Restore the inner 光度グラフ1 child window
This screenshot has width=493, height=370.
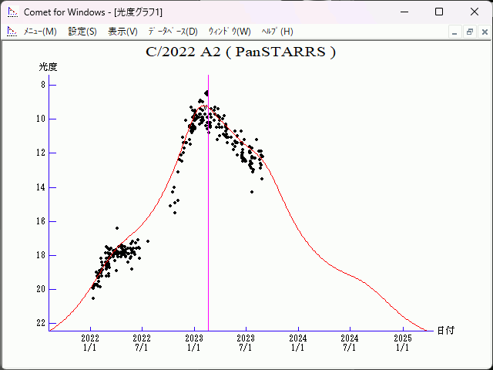pos(470,32)
